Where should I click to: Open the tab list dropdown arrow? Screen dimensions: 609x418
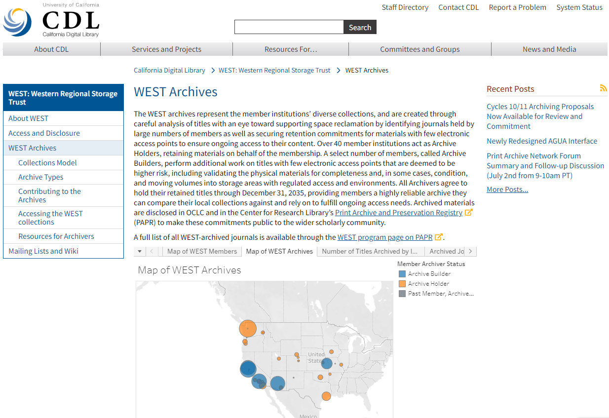140,251
